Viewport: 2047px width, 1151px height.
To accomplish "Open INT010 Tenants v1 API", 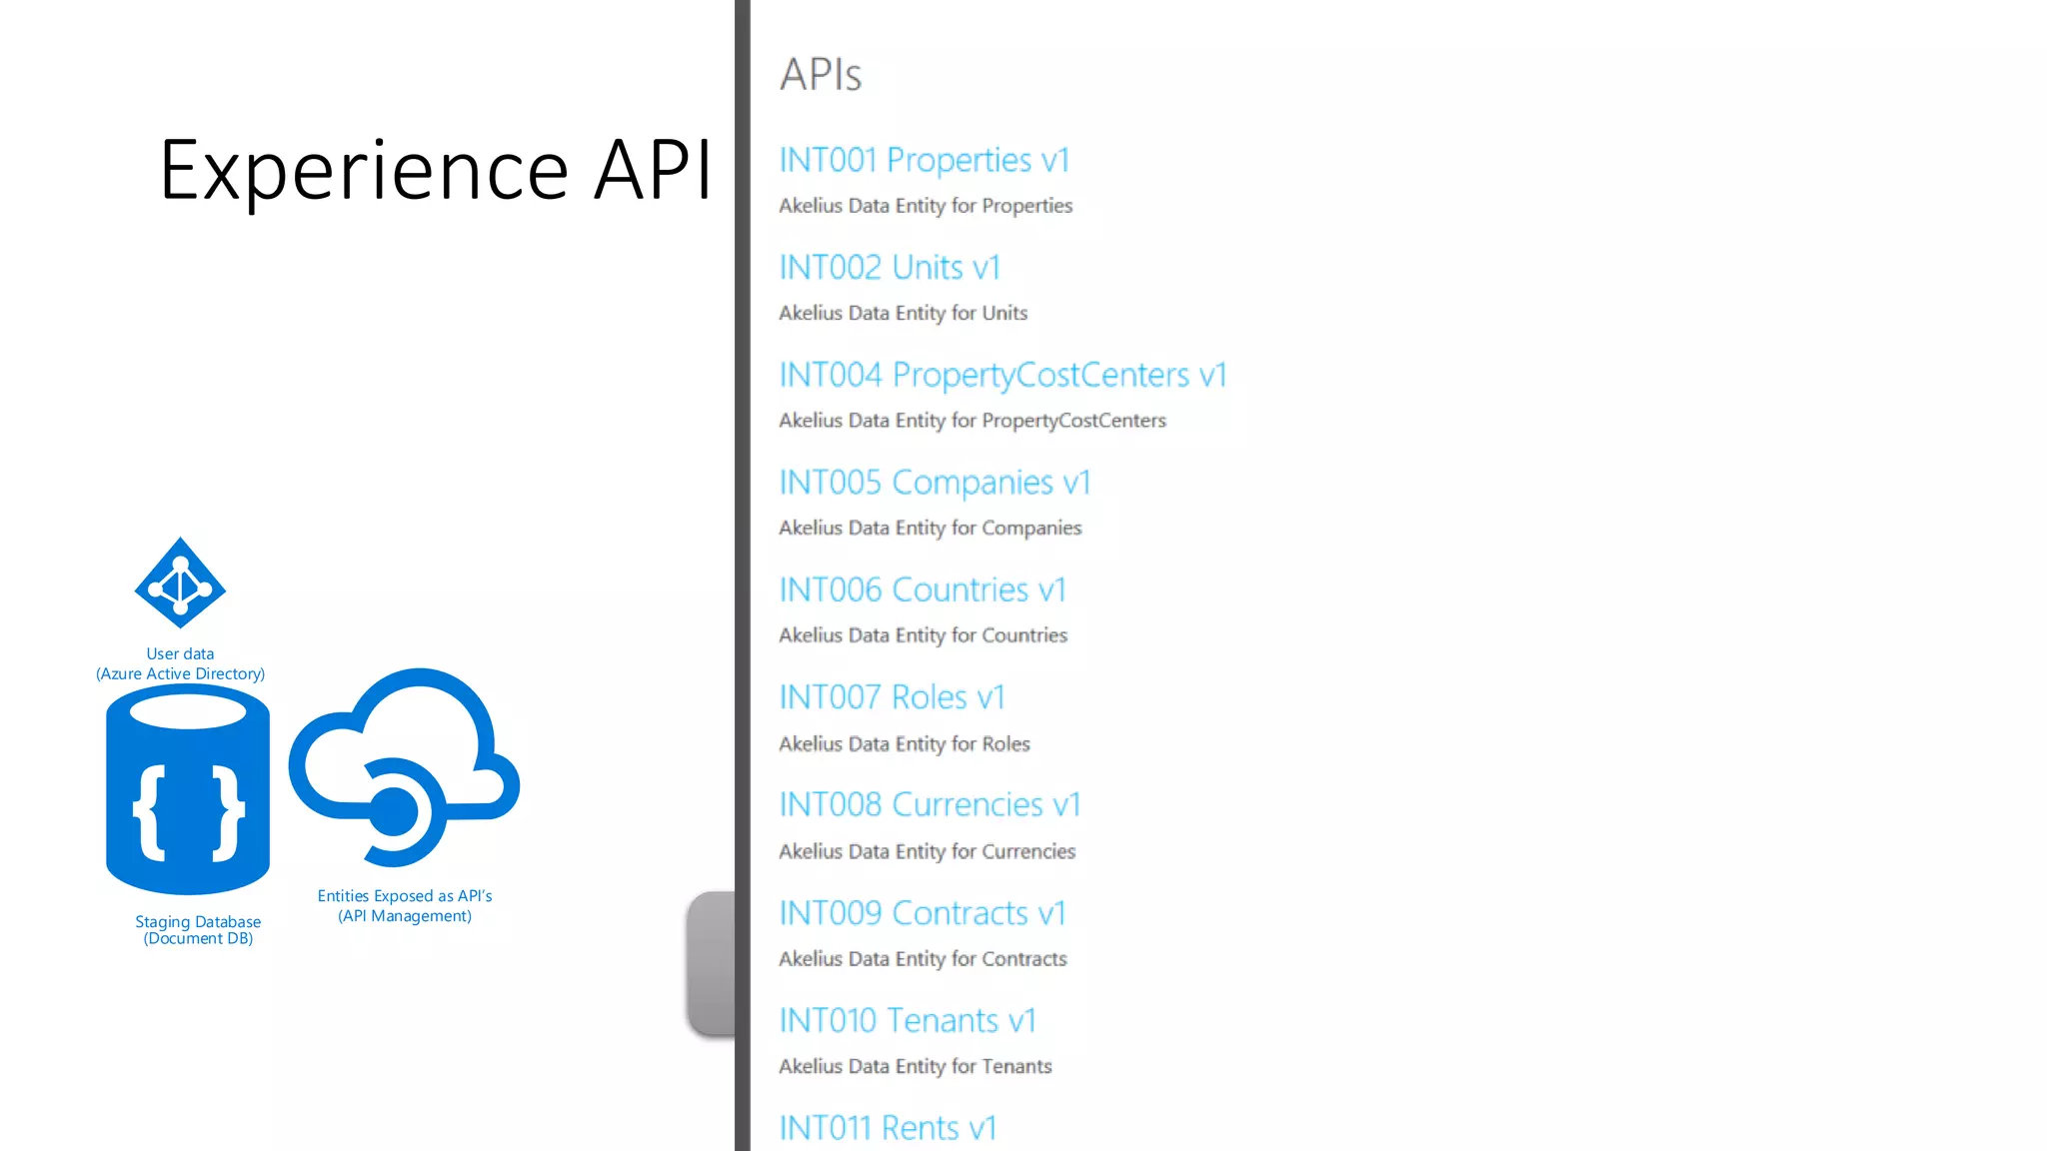I will point(908,1020).
